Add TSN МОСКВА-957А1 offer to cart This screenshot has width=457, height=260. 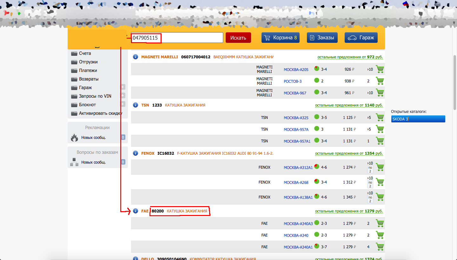click(x=380, y=141)
